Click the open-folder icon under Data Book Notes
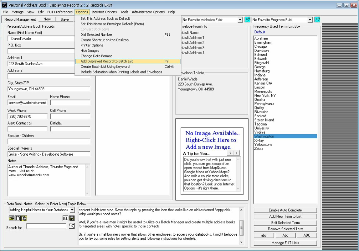This screenshot has width=359, height=251. click(x=12, y=218)
